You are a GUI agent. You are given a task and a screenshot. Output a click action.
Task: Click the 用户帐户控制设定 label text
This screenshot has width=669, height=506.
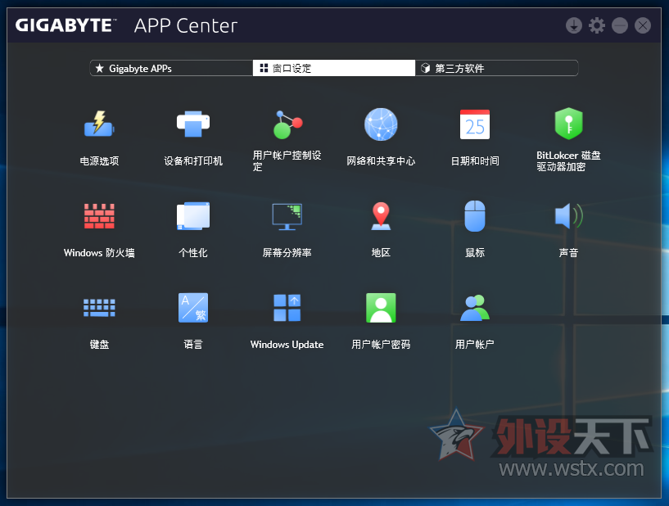287,161
